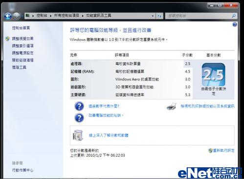Open 行動作業中心 link at bottom left
This screenshot has height=179, width=244.
pyautogui.click(x=22, y=170)
